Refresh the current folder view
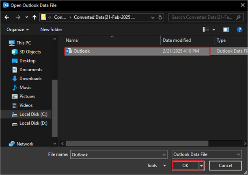 (161, 17)
